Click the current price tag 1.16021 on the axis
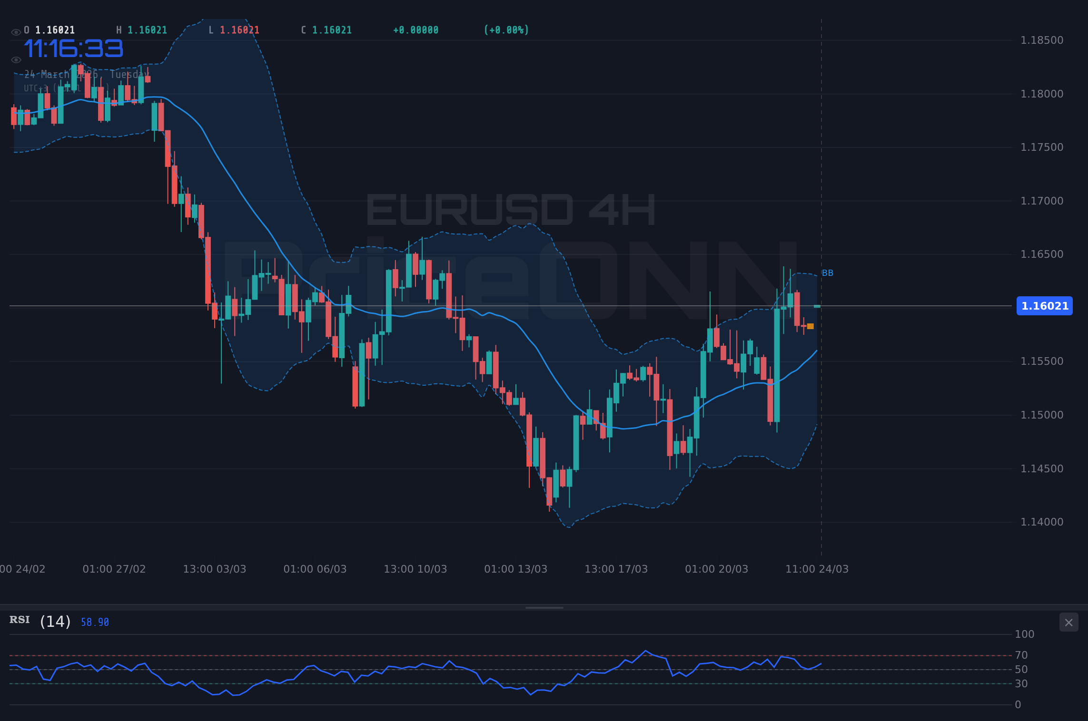The width and height of the screenshot is (1088, 721). coord(1044,306)
